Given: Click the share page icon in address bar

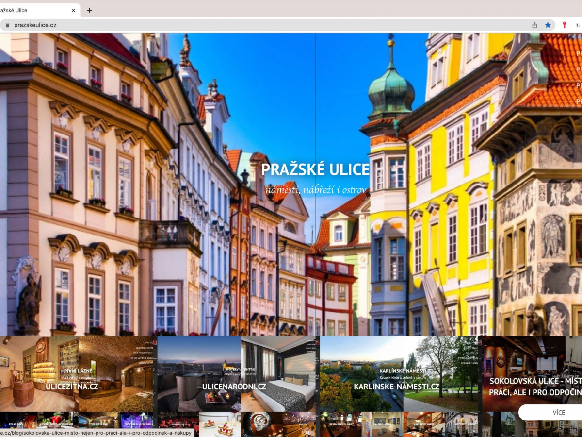Looking at the screenshot, I should pyautogui.click(x=534, y=25).
